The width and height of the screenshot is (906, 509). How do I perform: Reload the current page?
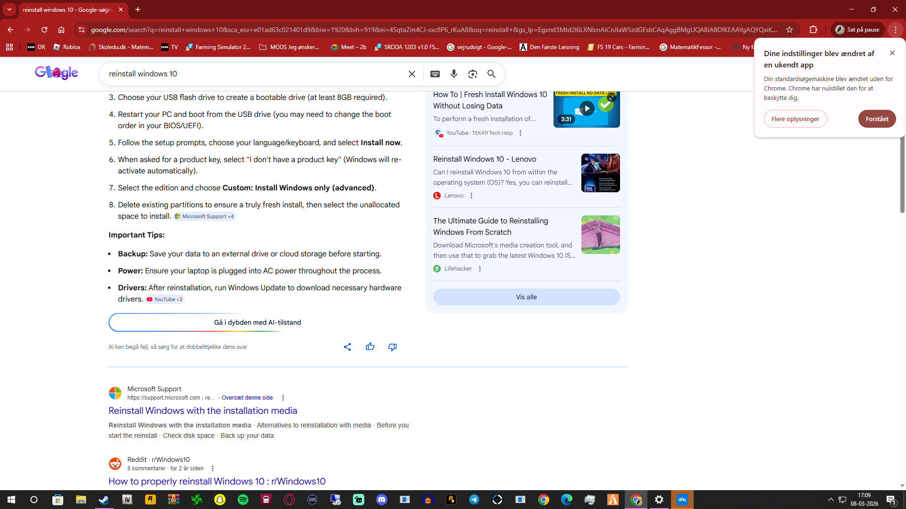click(44, 30)
